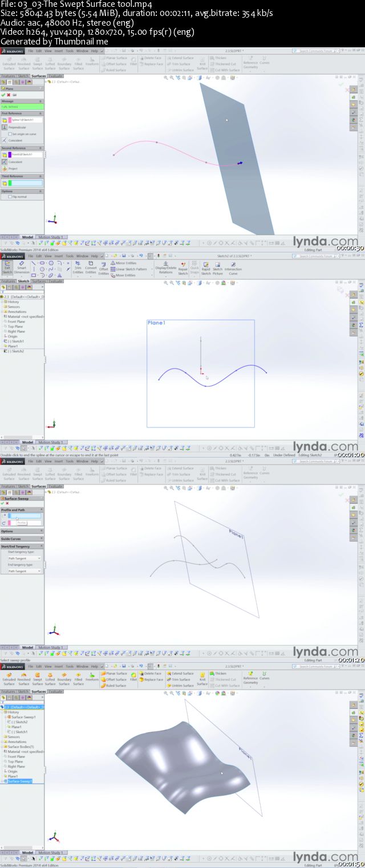This screenshot has height=868, width=365.
Task: Select the Offset Entities tool
Action: click(103, 268)
